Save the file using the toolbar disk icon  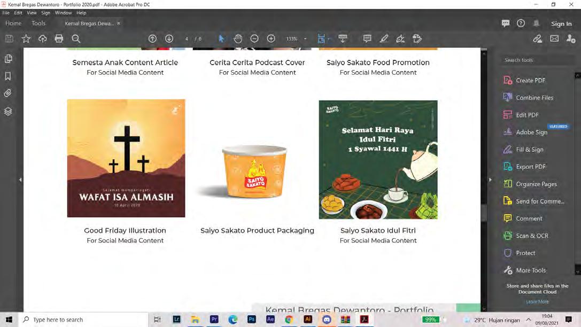click(9, 38)
